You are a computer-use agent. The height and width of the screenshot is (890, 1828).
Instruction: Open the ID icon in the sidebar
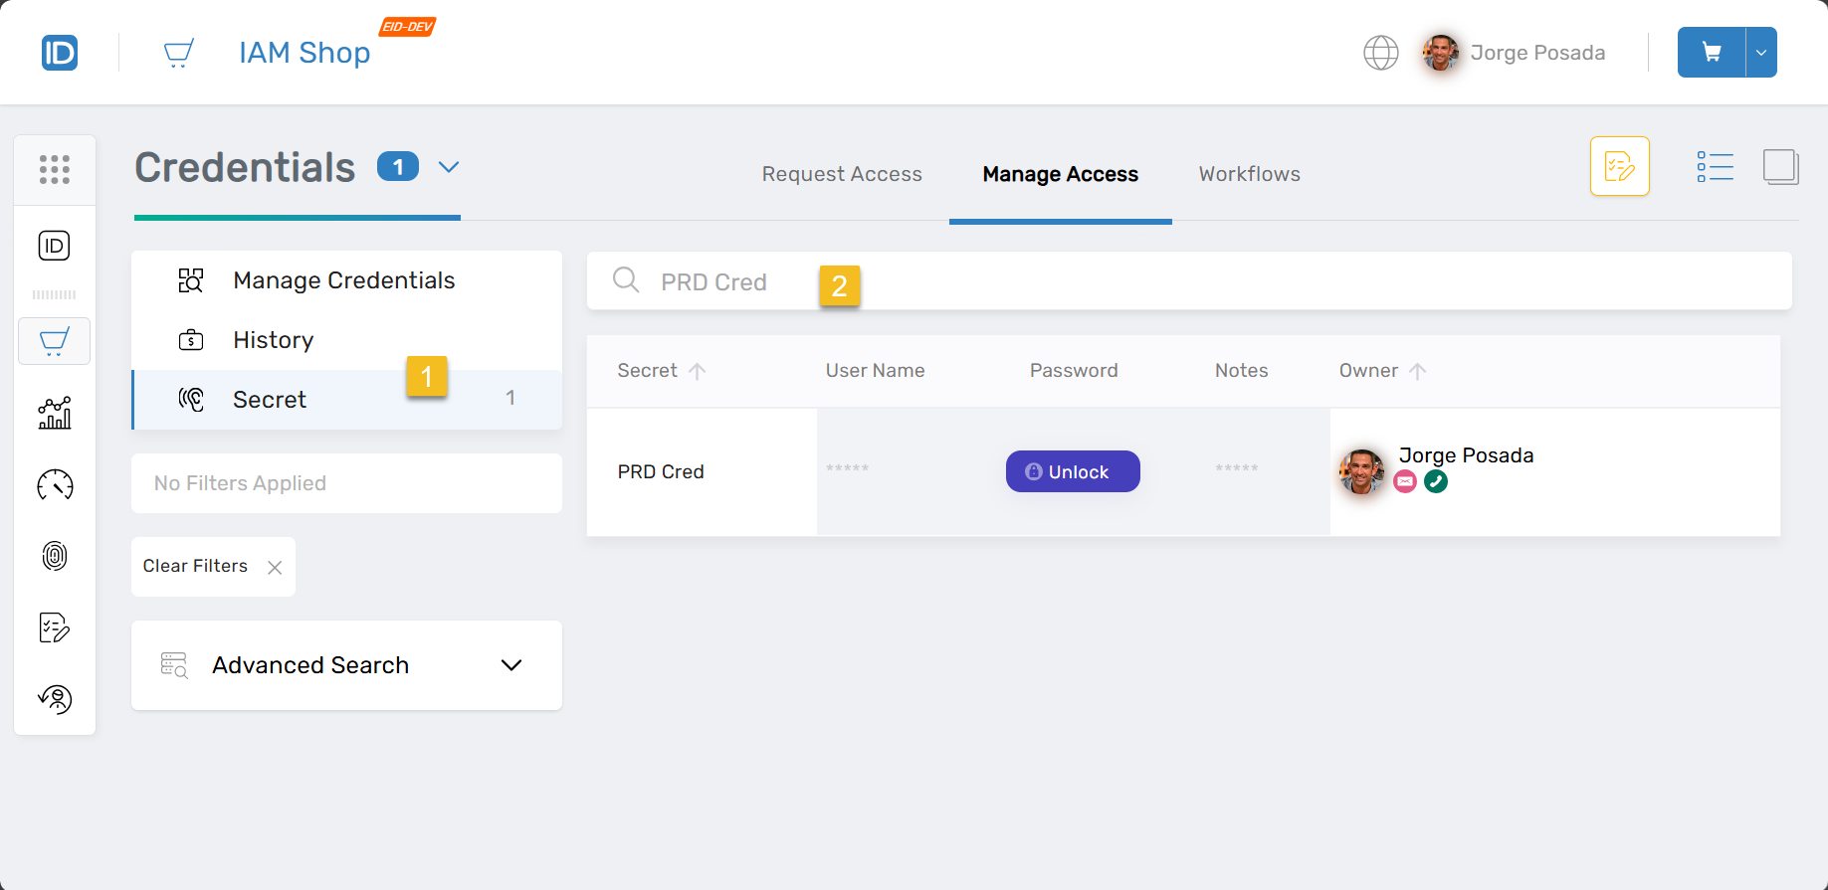tap(55, 246)
